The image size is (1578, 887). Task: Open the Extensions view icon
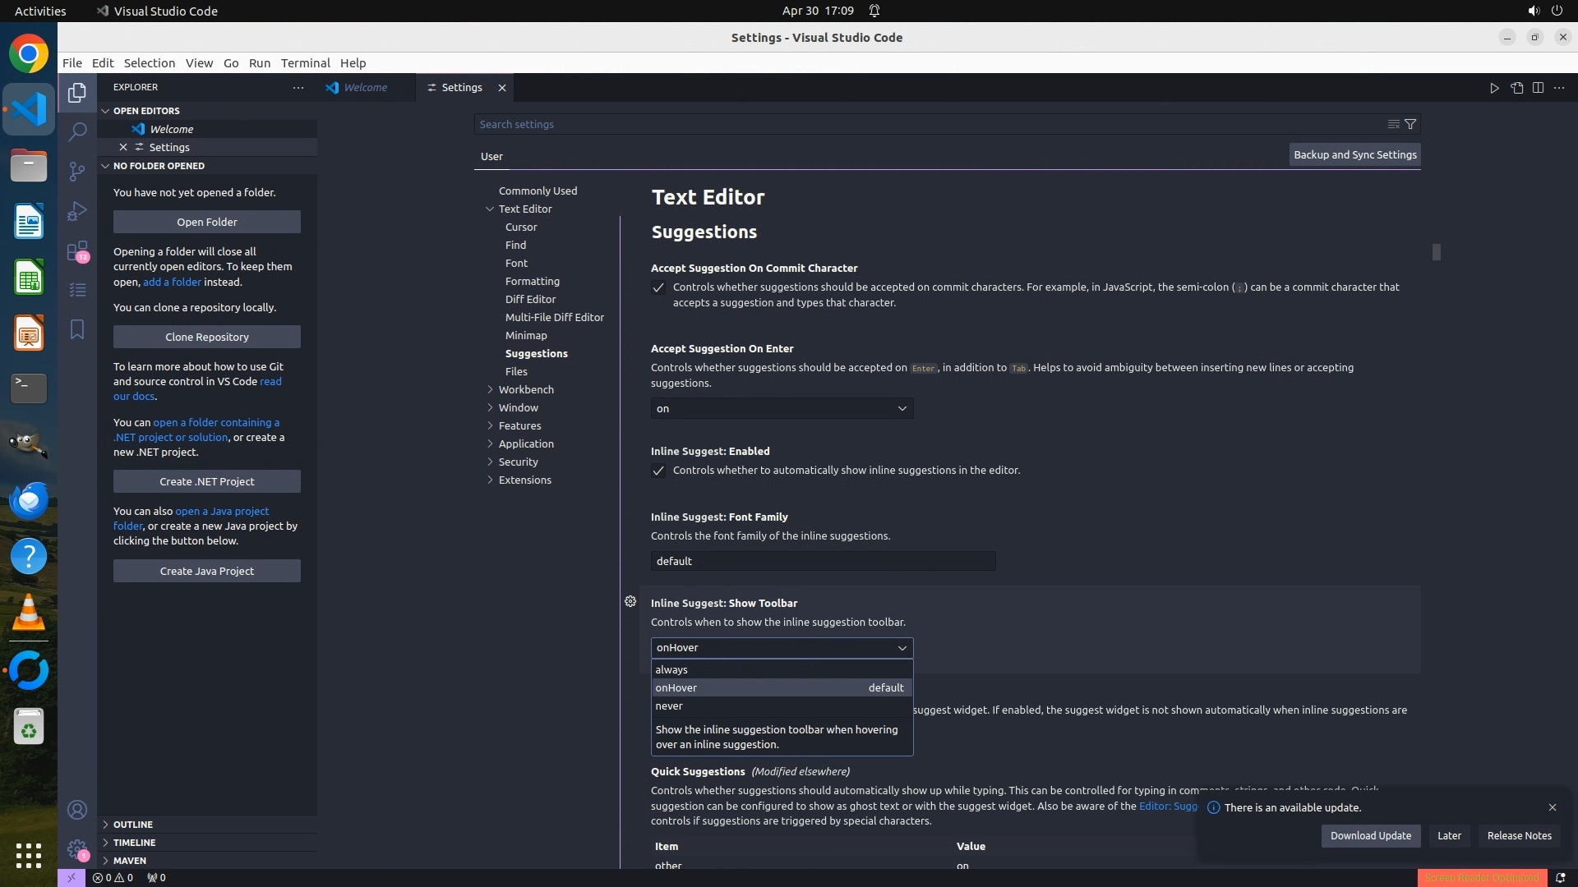tap(77, 251)
